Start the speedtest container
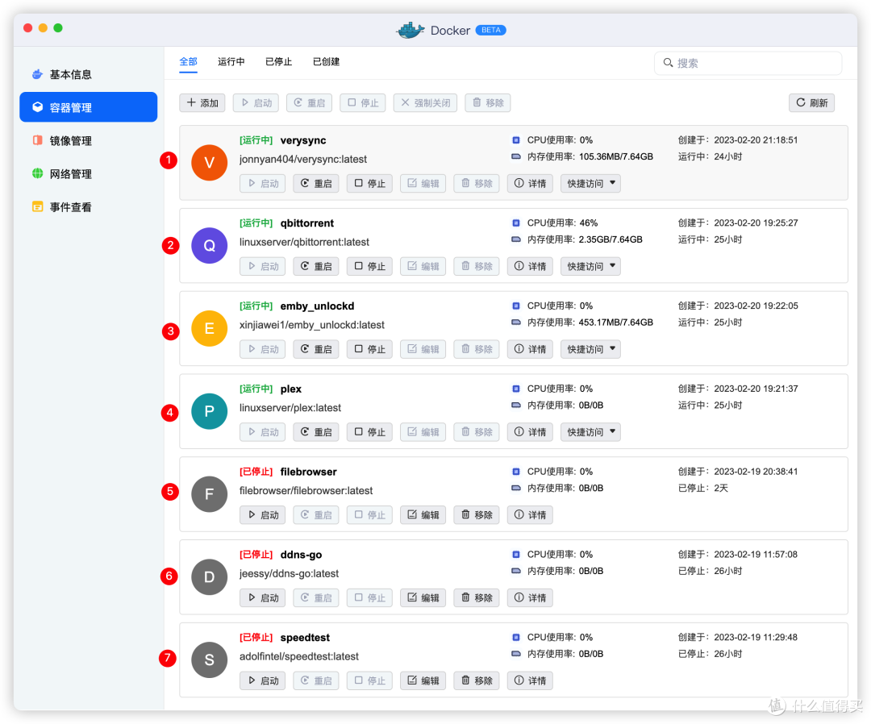Image resolution: width=871 pixels, height=724 pixels. coord(263,680)
